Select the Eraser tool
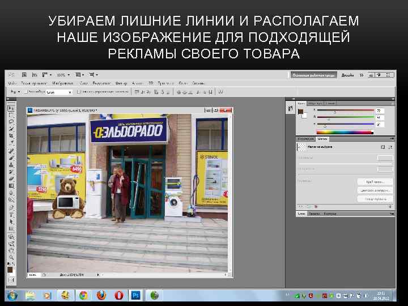 (11, 178)
